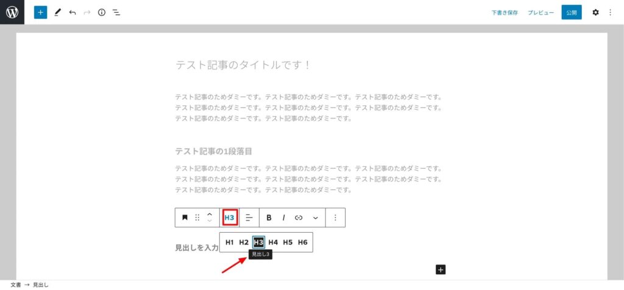The width and height of the screenshot is (624, 290).
Task: Click the heading block type bookmark icon
Action: tap(185, 217)
